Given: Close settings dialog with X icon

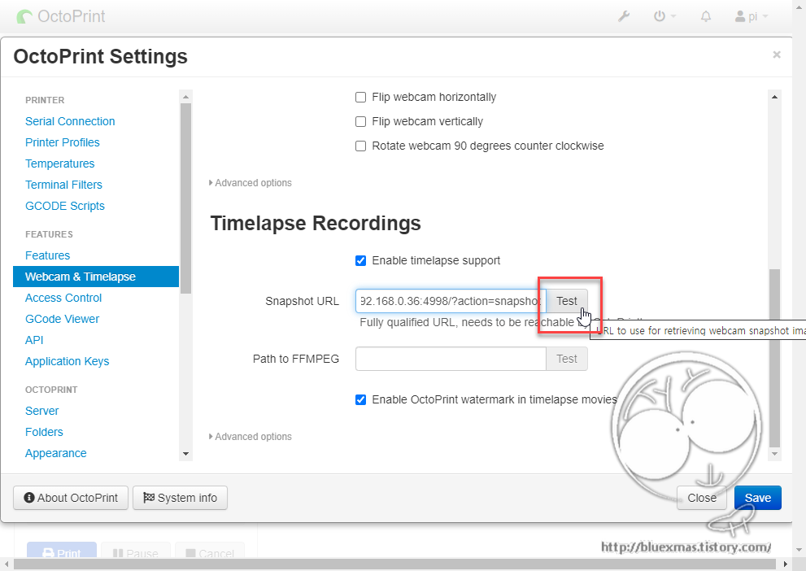Looking at the screenshot, I should (777, 54).
